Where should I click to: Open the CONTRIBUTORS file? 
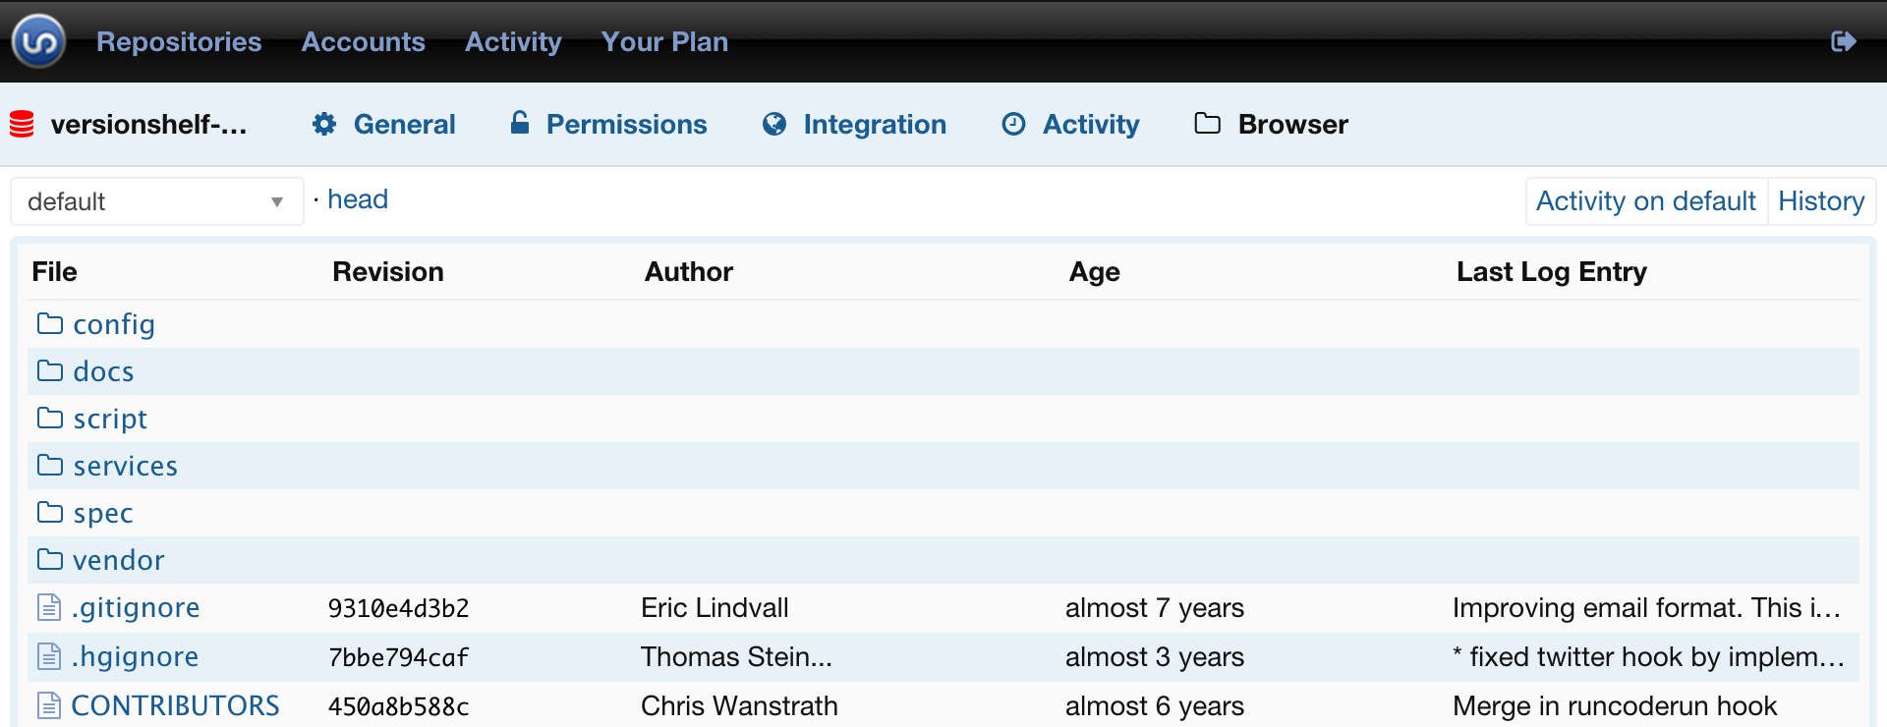175,705
